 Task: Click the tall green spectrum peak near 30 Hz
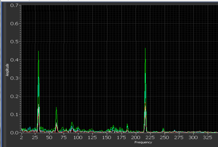(x=39, y=91)
